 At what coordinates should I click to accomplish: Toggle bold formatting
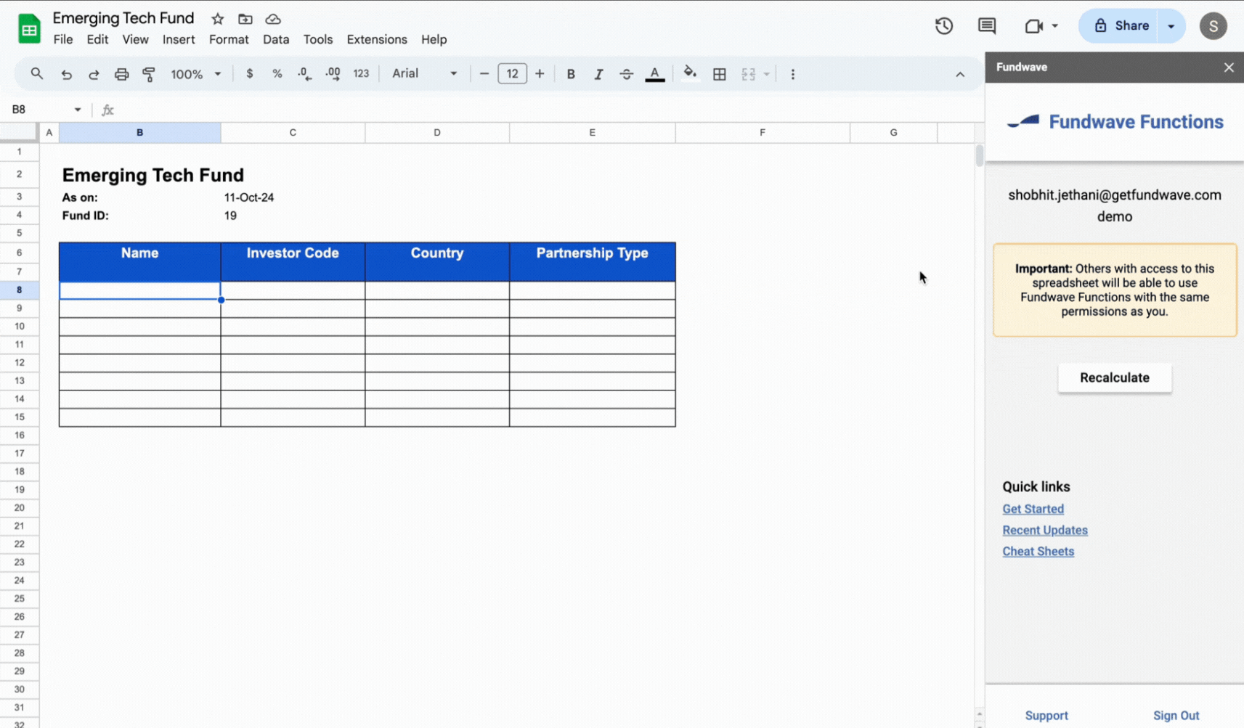[571, 74]
